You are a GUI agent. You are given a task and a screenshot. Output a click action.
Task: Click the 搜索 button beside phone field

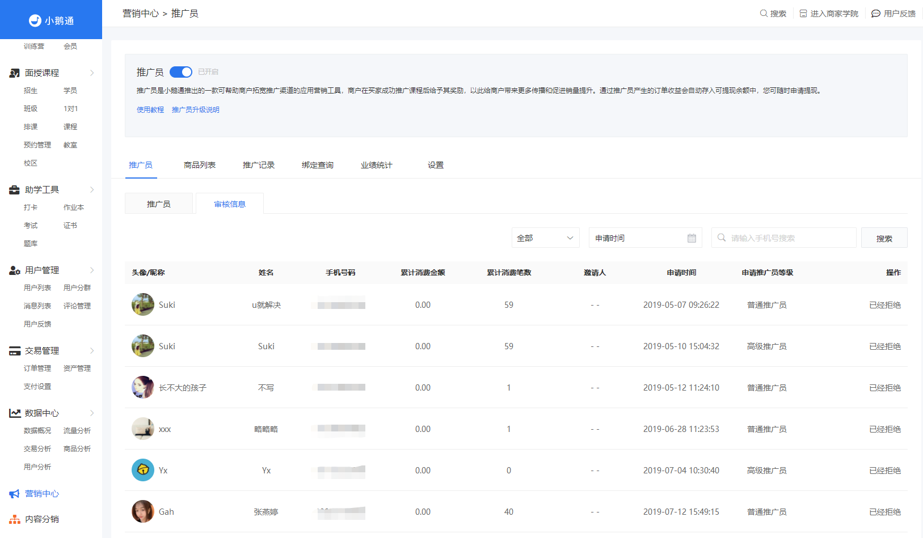(x=884, y=238)
